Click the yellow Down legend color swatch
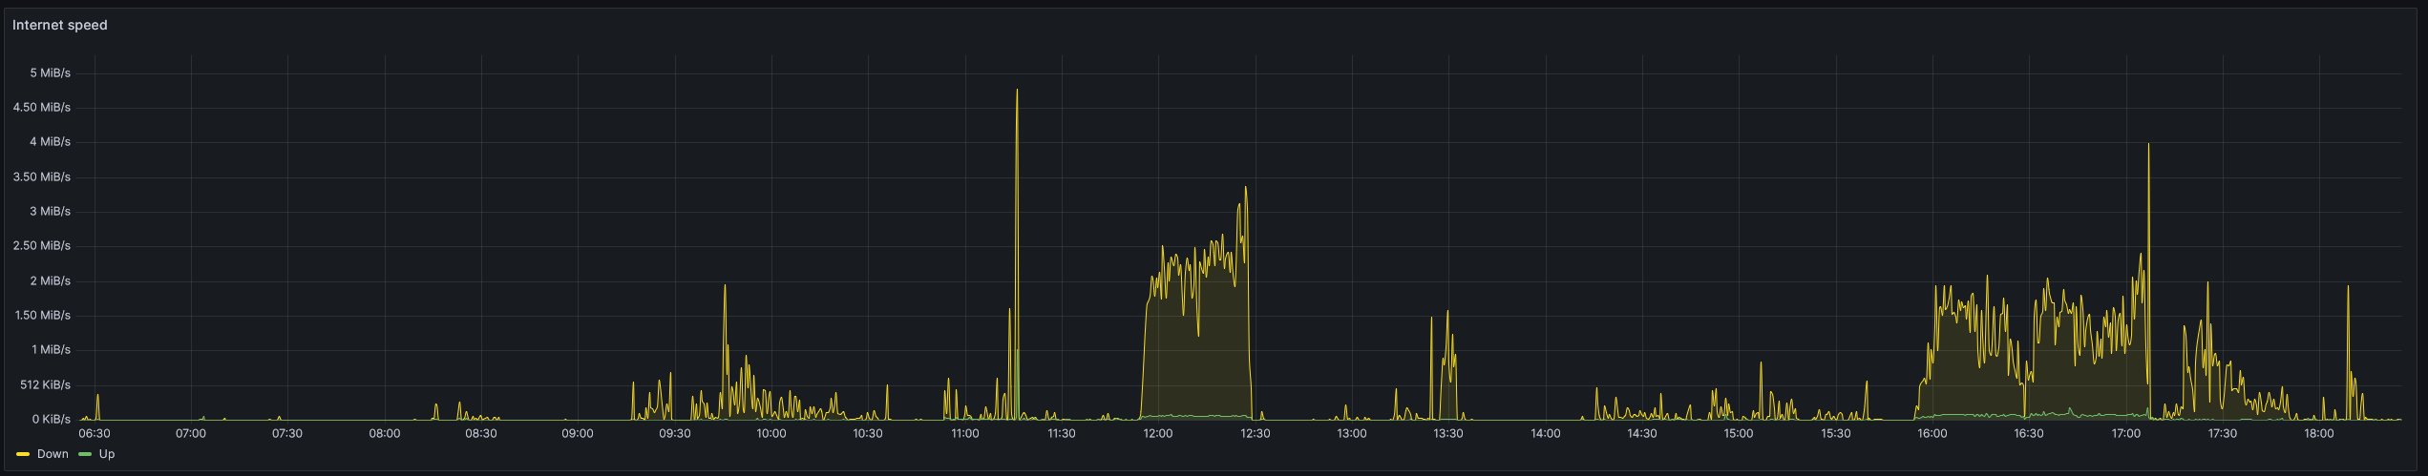The width and height of the screenshot is (2428, 476). pos(23,454)
